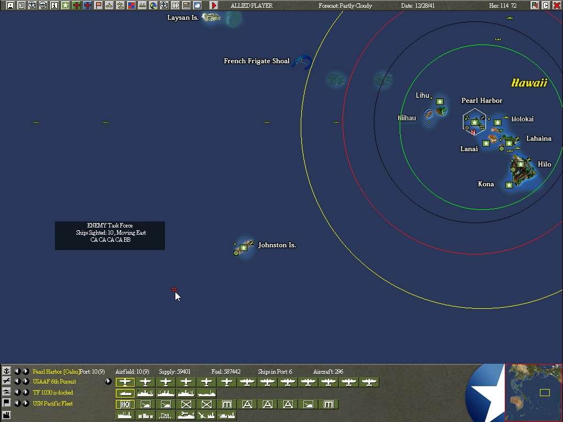Next task force arrow beside TF 1030

pos(26,392)
